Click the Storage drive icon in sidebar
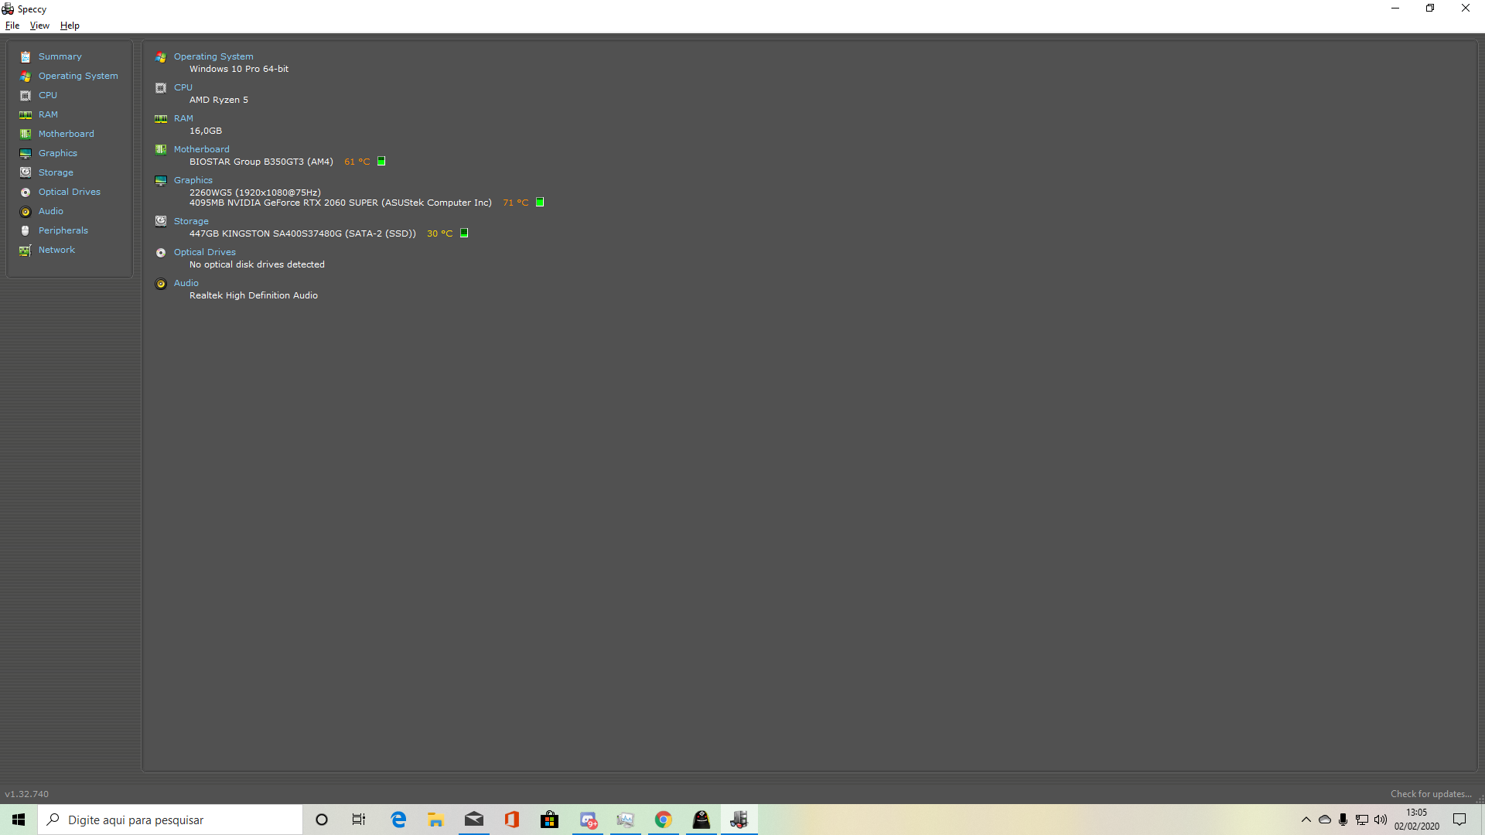1485x835 pixels. tap(26, 173)
